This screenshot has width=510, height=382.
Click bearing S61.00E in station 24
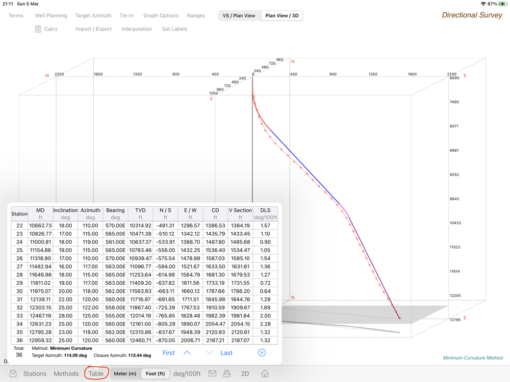(x=115, y=242)
